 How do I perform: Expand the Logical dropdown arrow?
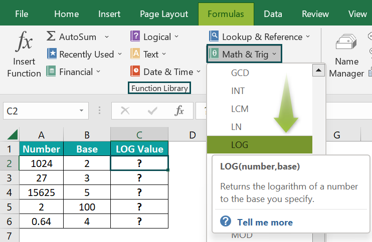tap(176, 36)
